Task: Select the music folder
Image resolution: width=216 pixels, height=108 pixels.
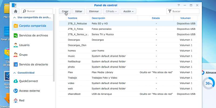Action: [71, 56]
